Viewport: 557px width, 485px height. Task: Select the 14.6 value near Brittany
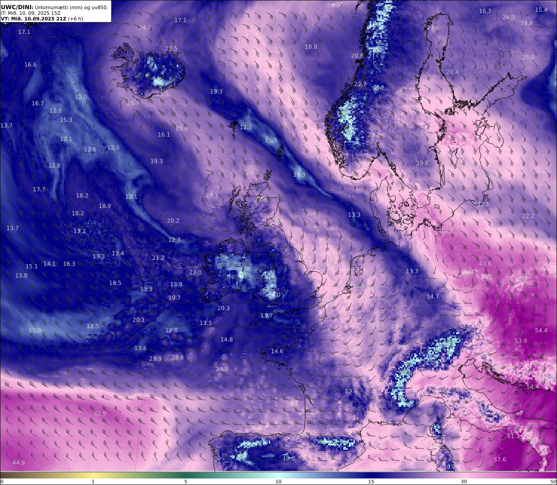(x=277, y=351)
